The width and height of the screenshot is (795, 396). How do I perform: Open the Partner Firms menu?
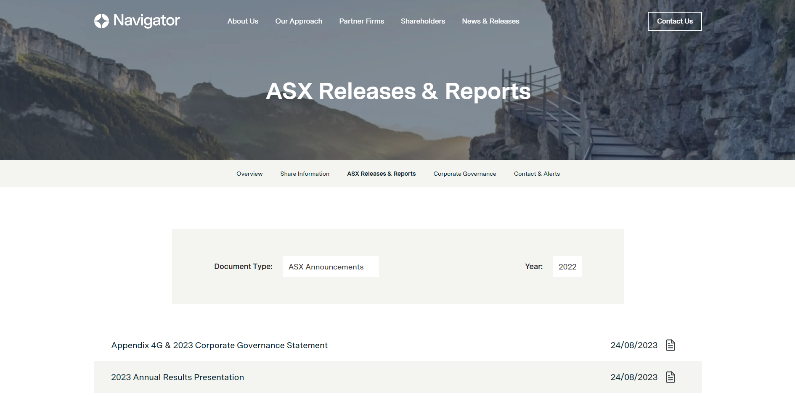click(x=361, y=21)
